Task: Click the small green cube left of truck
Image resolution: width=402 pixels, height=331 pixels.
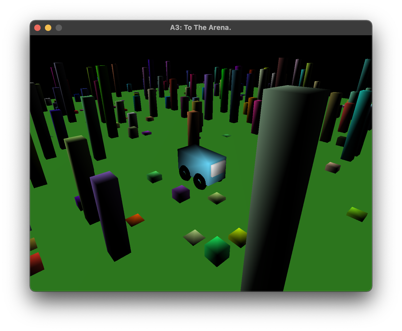Action: (x=154, y=177)
